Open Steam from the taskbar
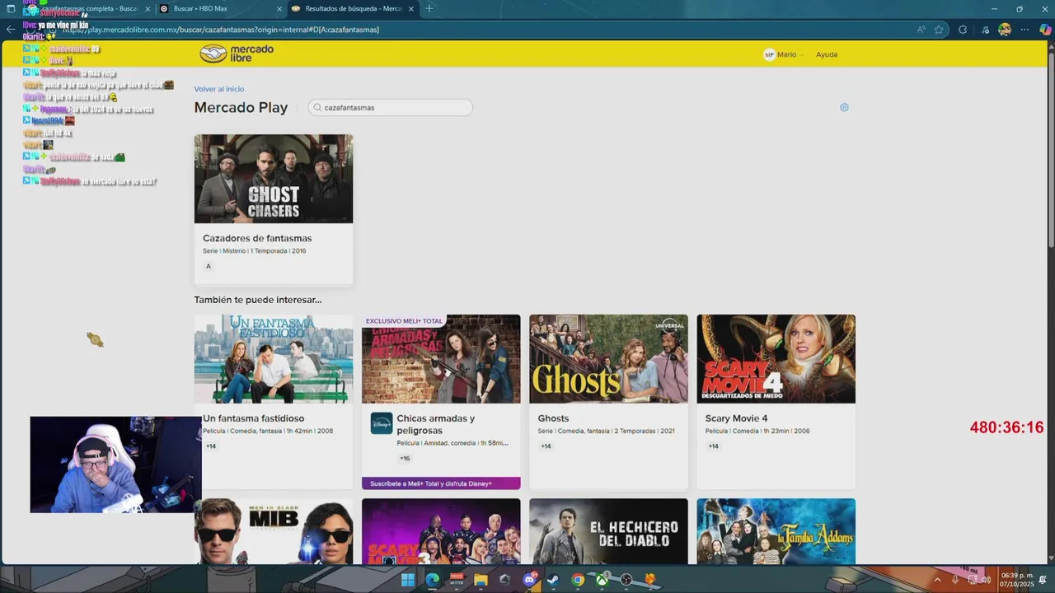This screenshot has width=1055, height=593. 553,580
